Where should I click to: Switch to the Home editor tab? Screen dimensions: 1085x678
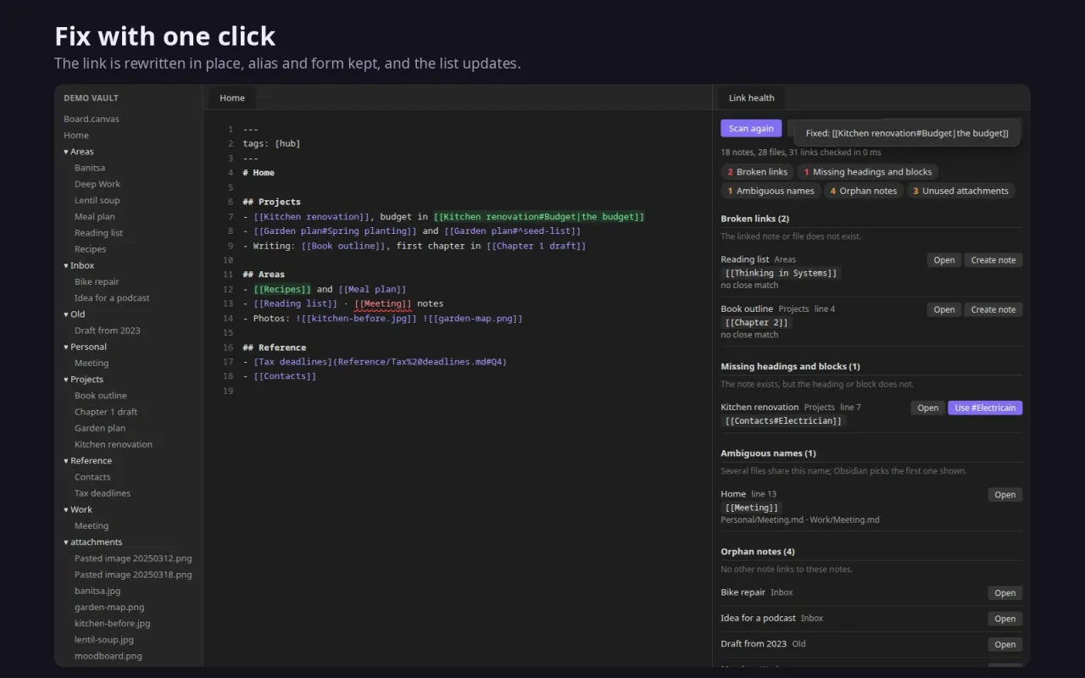tap(232, 97)
